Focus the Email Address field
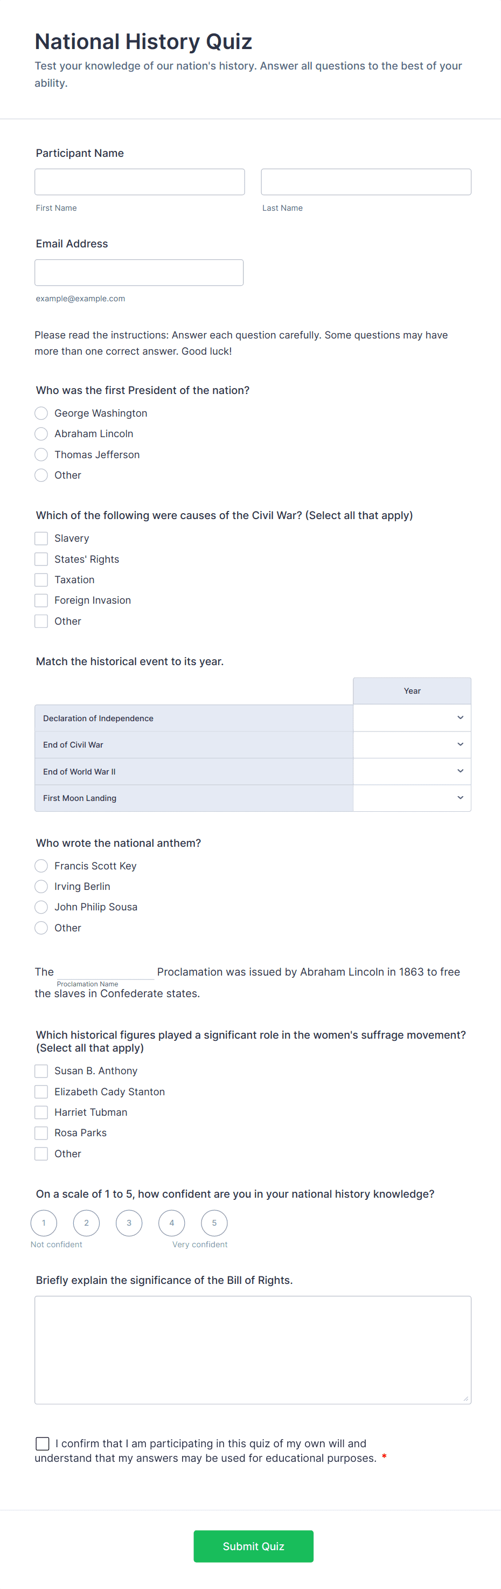501x1589 pixels. (140, 273)
